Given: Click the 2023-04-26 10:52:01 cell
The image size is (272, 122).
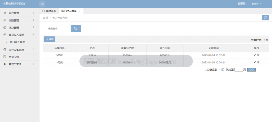Looking at the screenshot, I should tap(214, 55).
